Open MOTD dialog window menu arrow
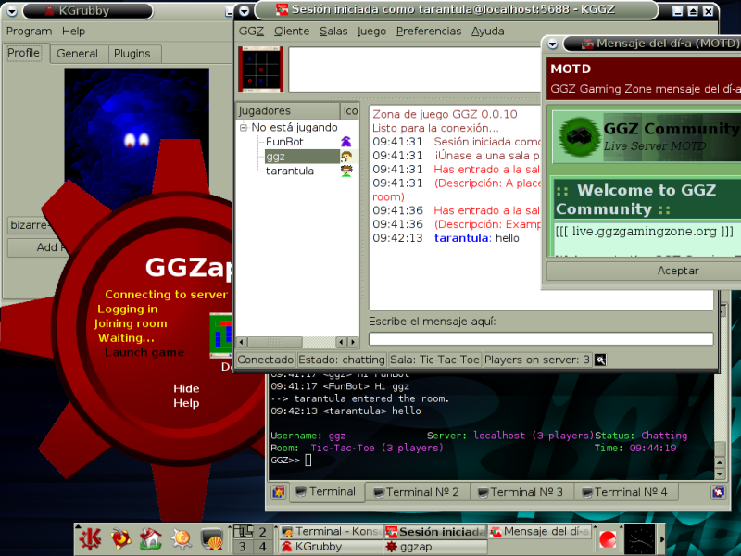 pyautogui.click(x=552, y=44)
